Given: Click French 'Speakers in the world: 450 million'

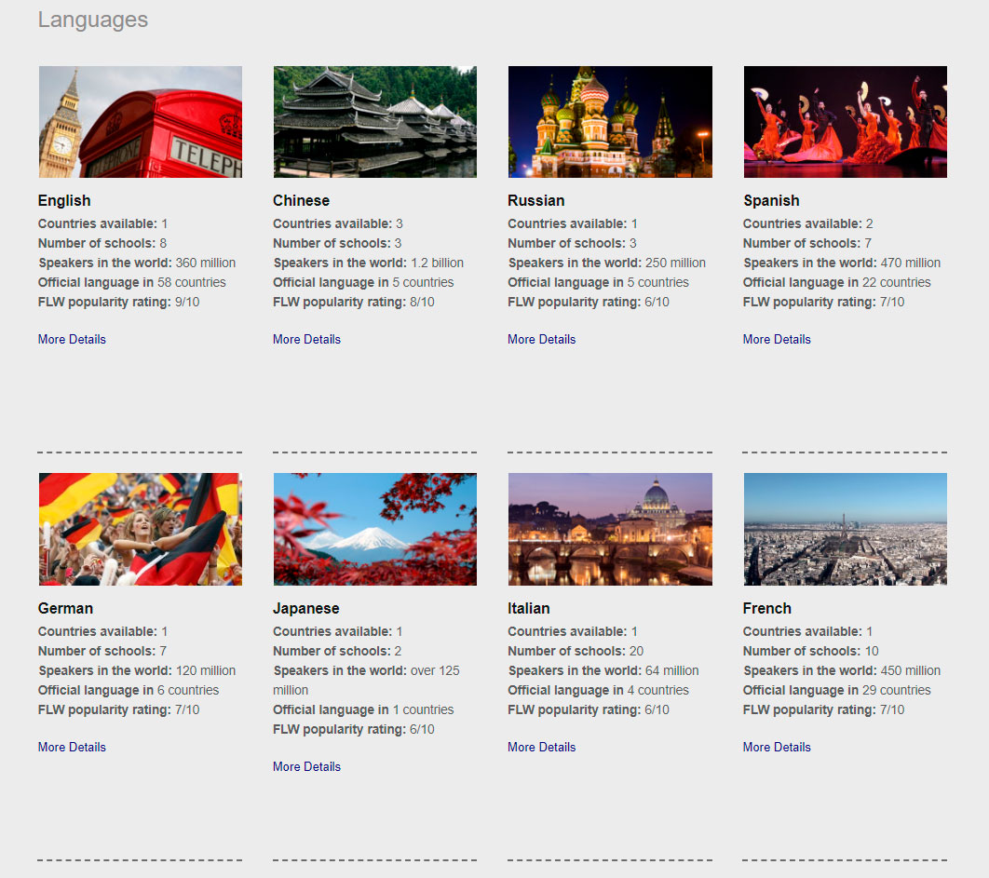Looking at the screenshot, I should click(842, 670).
